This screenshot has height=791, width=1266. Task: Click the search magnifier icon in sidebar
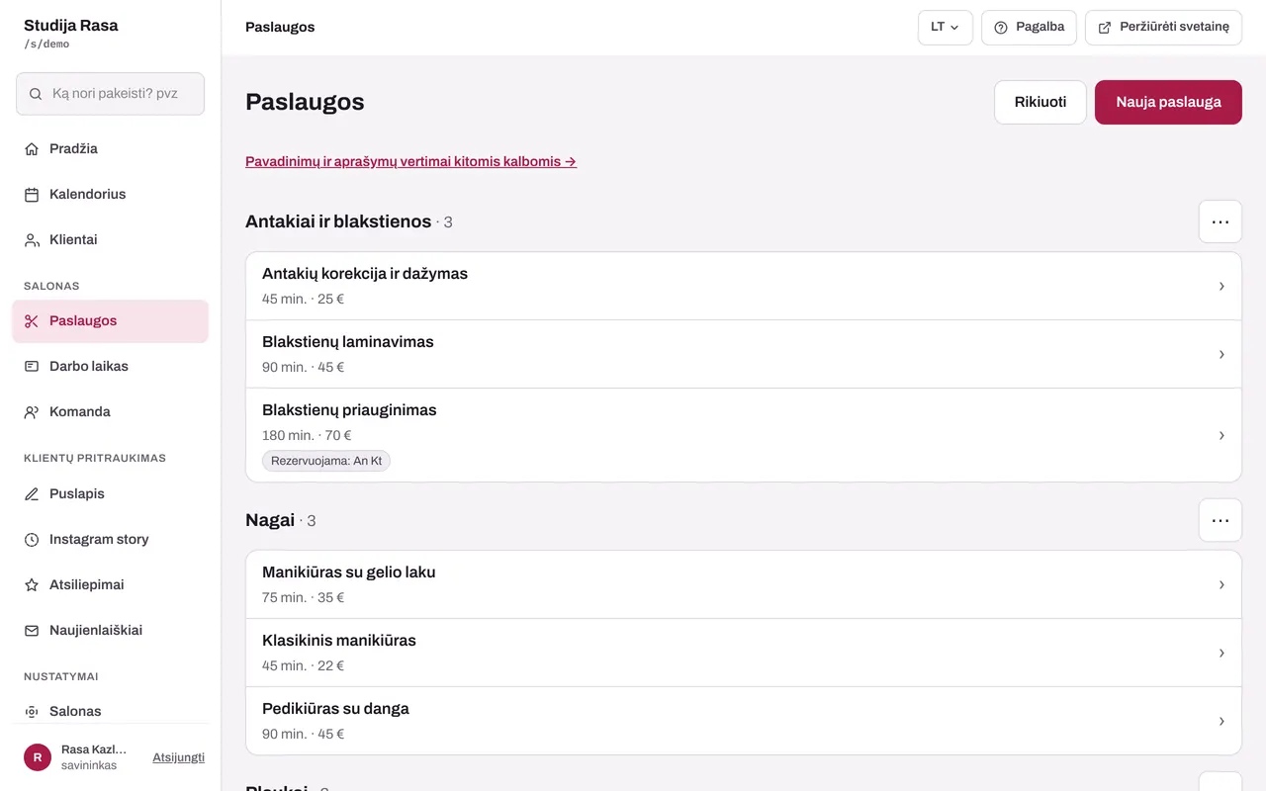coord(36,94)
